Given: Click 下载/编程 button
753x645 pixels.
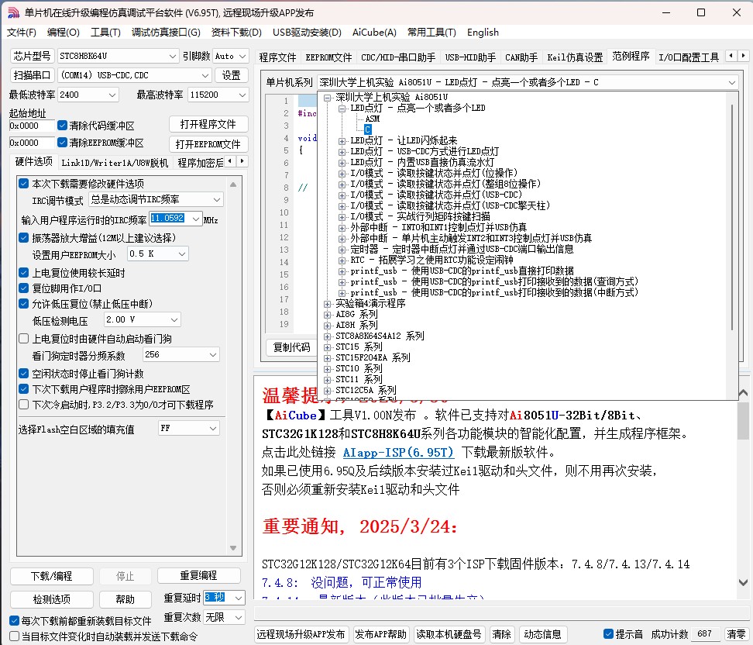Looking at the screenshot, I should pyautogui.click(x=51, y=576).
